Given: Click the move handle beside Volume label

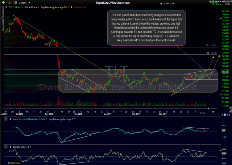Looking at the screenshot, I should coord(71,7).
